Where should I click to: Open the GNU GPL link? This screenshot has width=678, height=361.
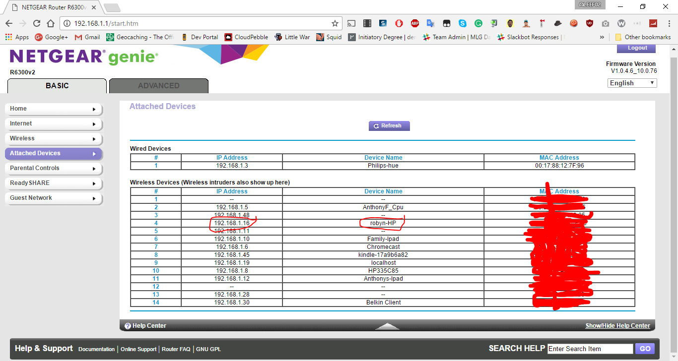point(208,349)
